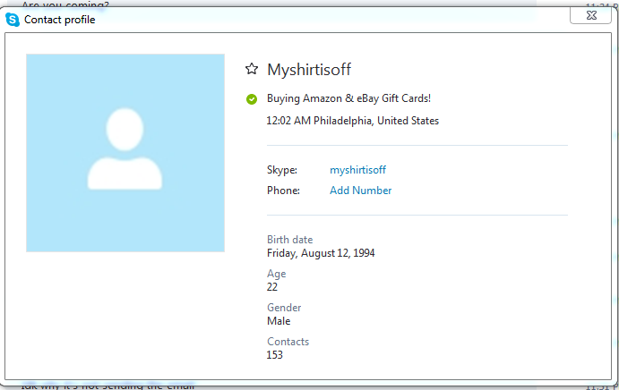The height and width of the screenshot is (390, 619).
Task: Click the 'Contact profile' window title
Action: pos(60,20)
